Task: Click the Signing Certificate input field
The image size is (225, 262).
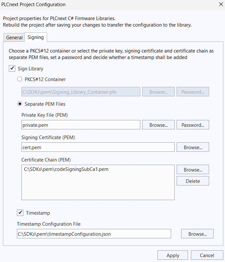Action: pyautogui.click(x=98, y=147)
